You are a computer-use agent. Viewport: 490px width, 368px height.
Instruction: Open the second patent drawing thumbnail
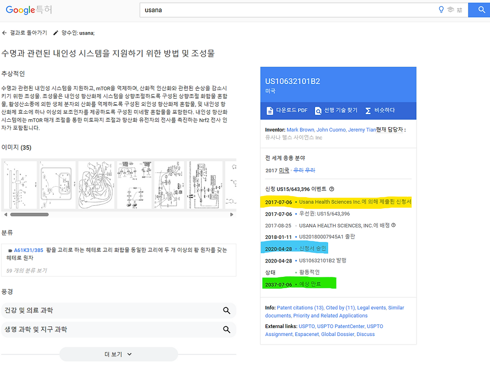tap(58, 185)
